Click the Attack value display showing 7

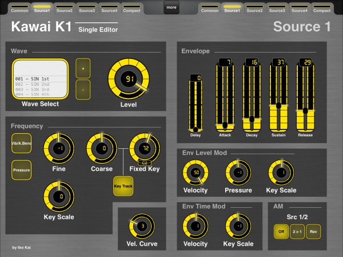(x=225, y=62)
